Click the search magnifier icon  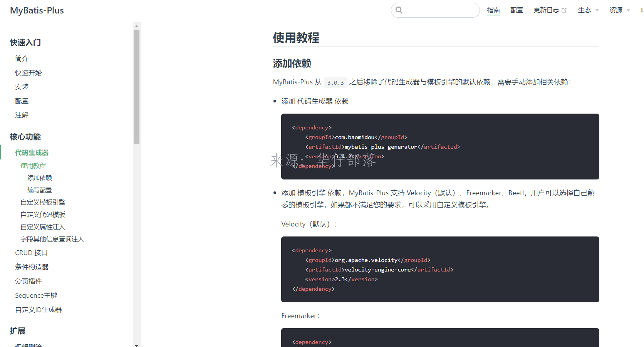pos(399,10)
